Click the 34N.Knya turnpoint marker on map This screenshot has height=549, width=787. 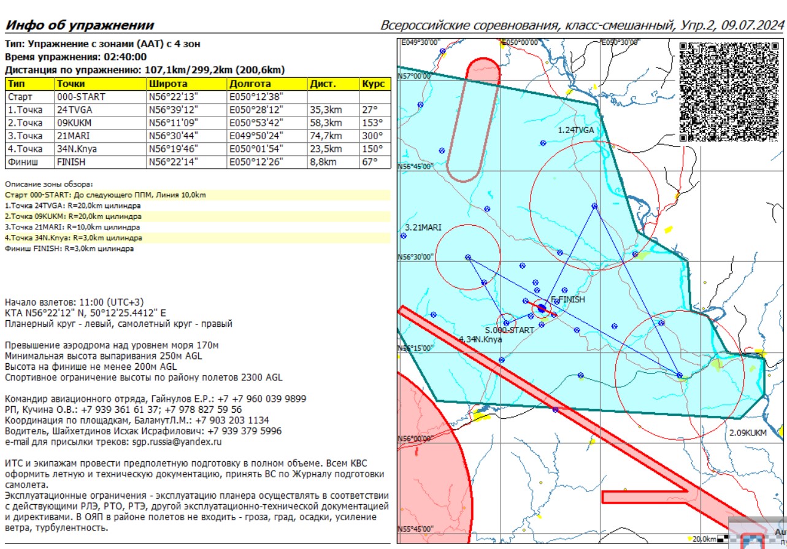click(x=506, y=321)
